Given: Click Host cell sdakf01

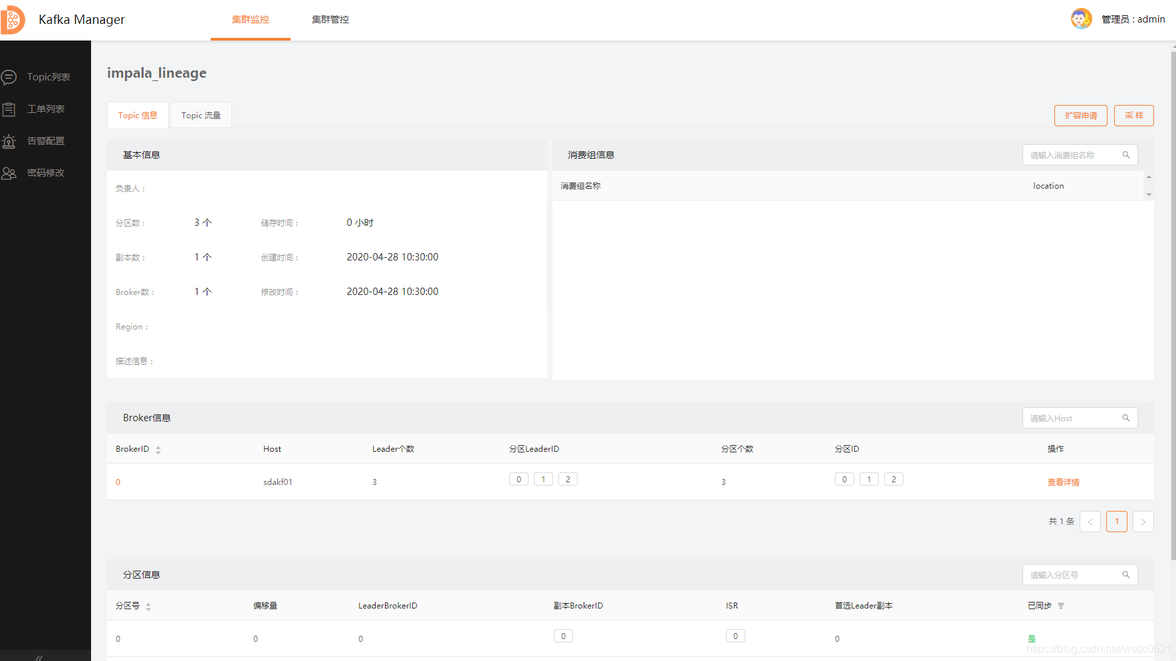Looking at the screenshot, I should (x=278, y=482).
